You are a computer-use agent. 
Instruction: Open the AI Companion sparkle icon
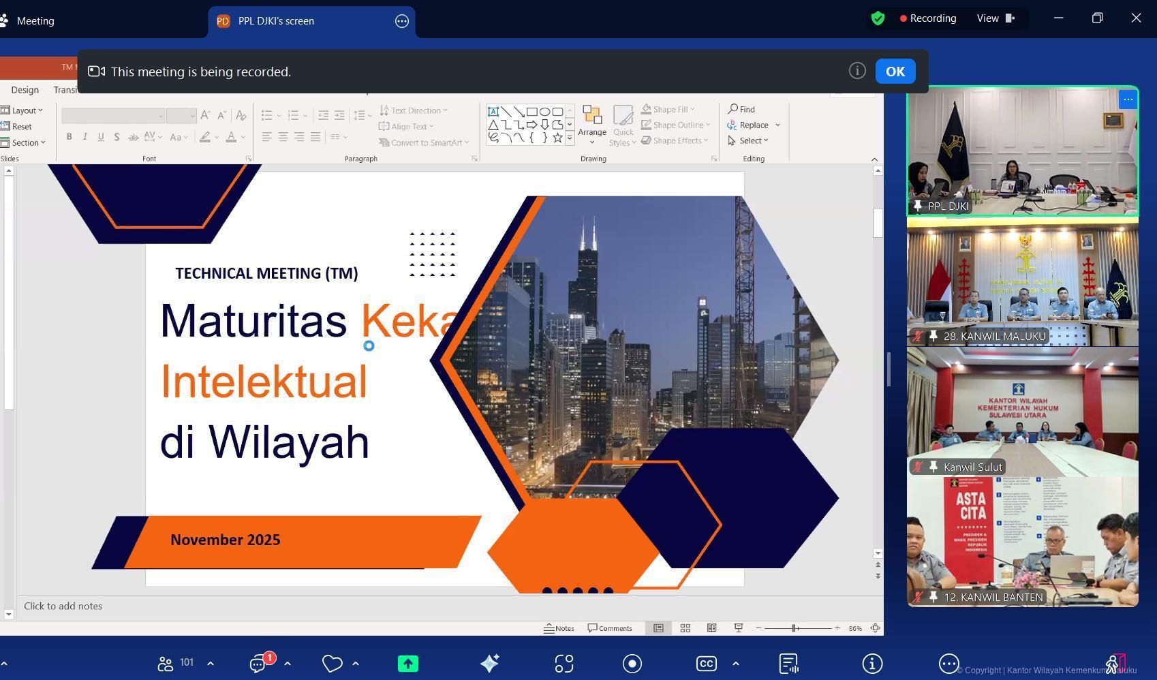point(489,664)
